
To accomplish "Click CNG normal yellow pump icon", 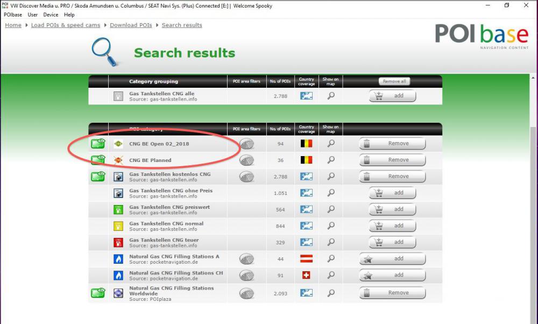I will coord(118,226).
